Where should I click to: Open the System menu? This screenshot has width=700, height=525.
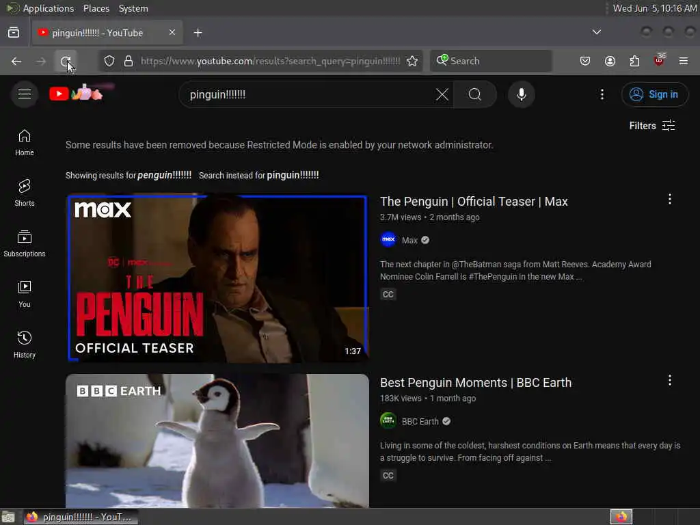133,8
